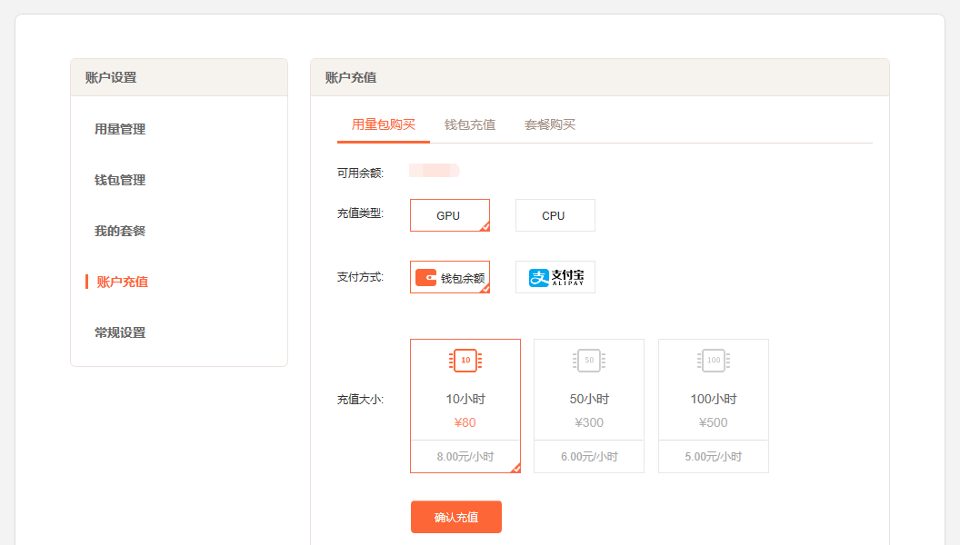Go to 我的套餐 in sidebar
This screenshot has width=960, height=545.
click(x=120, y=231)
